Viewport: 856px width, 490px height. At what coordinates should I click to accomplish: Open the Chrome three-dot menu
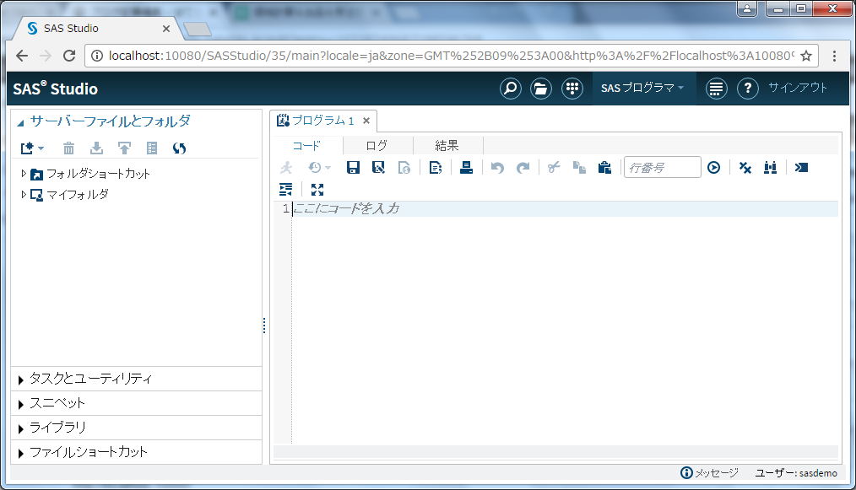pyautogui.click(x=834, y=56)
